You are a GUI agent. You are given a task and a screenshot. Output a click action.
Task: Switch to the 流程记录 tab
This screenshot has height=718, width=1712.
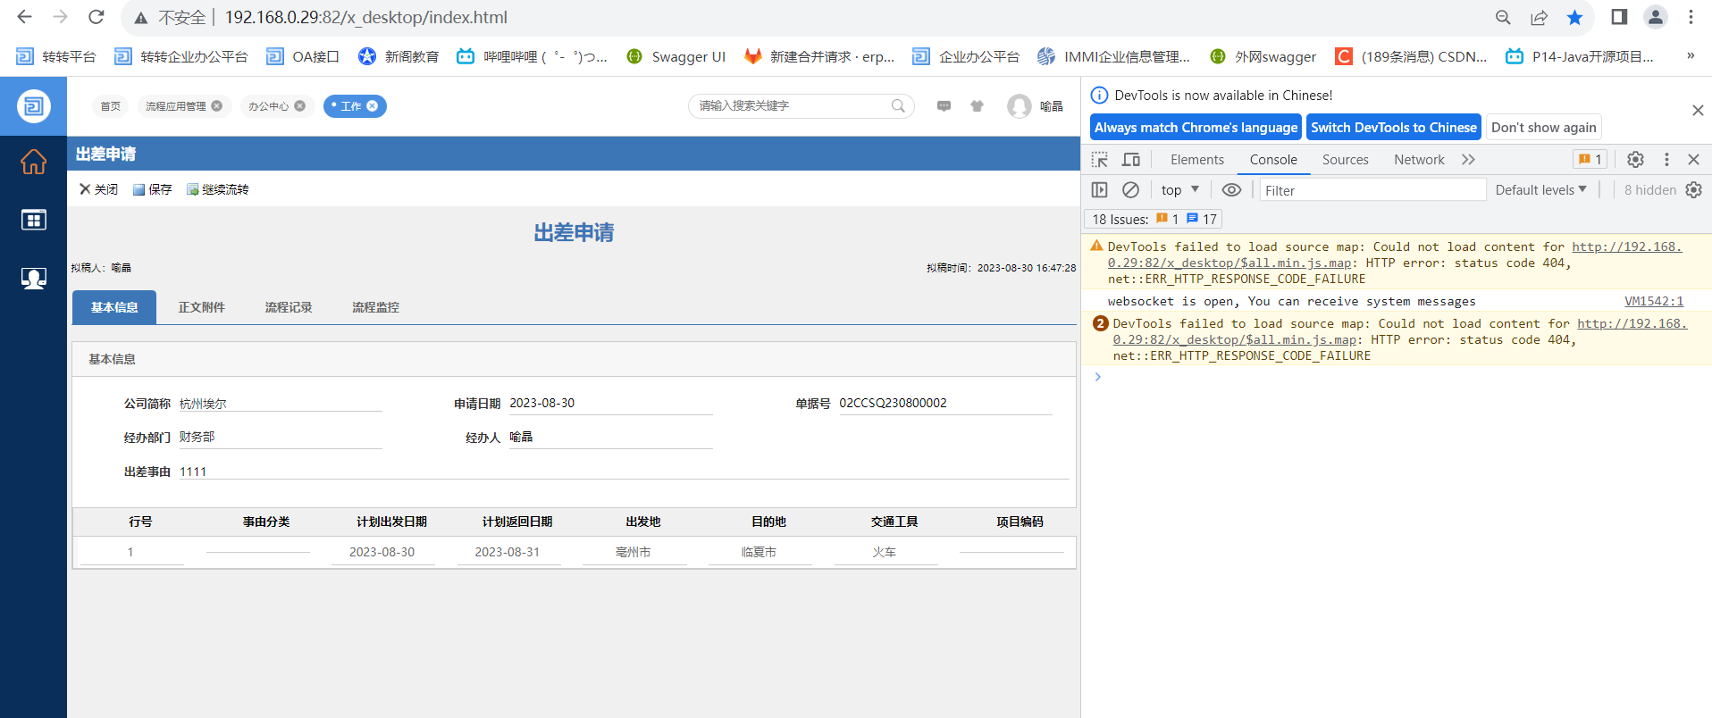point(288,307)
